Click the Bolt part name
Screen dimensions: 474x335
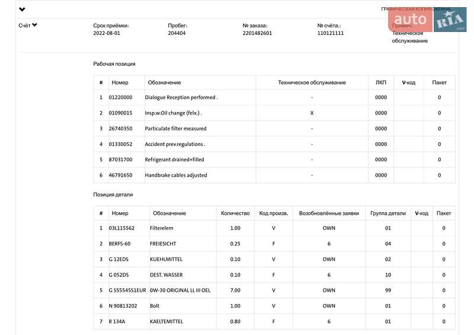155,306
